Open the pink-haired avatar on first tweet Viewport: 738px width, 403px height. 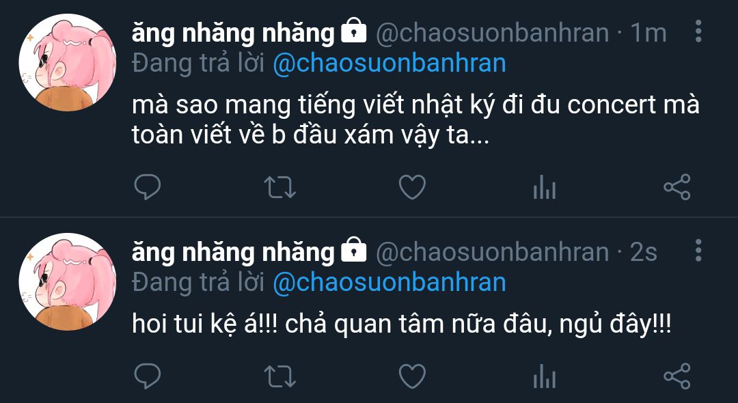pos(67,63)
